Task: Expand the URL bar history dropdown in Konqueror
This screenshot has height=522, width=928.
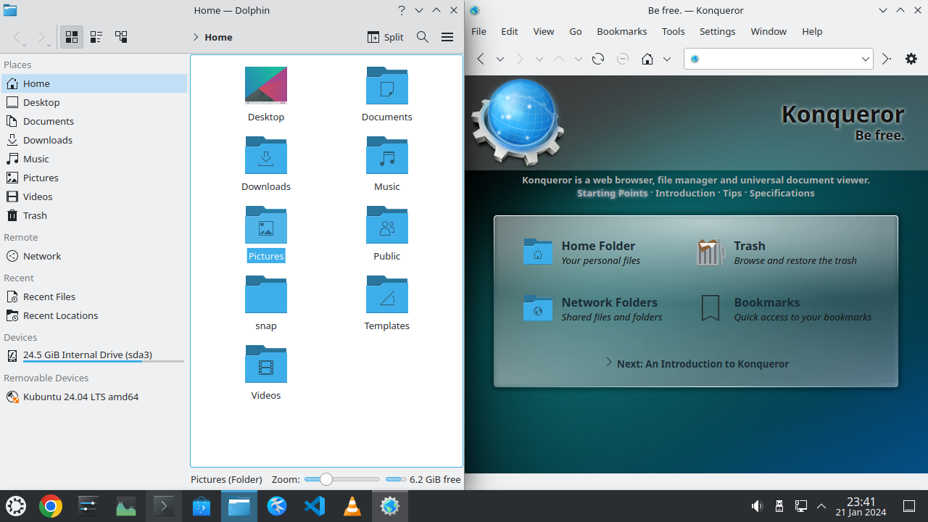Action: pos(866,59)
